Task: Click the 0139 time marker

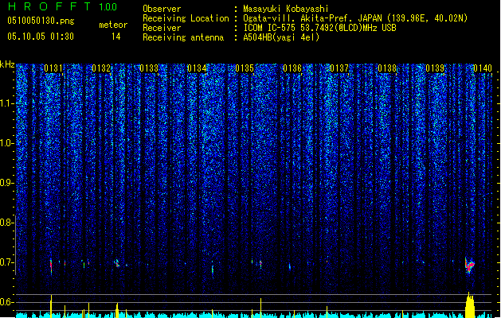Action: pyautogui.click(x=435, y=68)
